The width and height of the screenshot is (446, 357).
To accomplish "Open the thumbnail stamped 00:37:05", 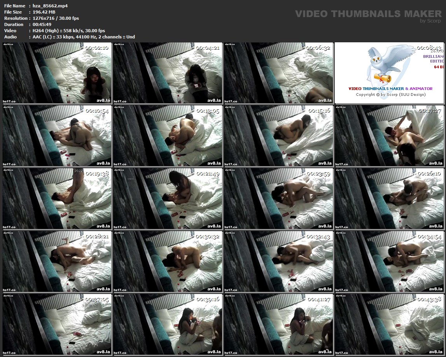I will click(57, 324).
